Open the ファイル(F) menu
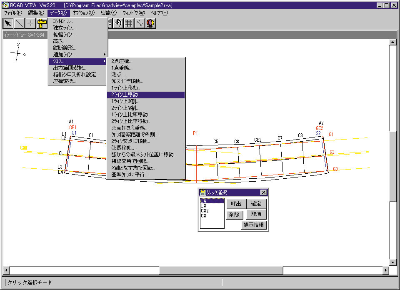This screenshot has height=290, width=400. (x=13, y=13)
